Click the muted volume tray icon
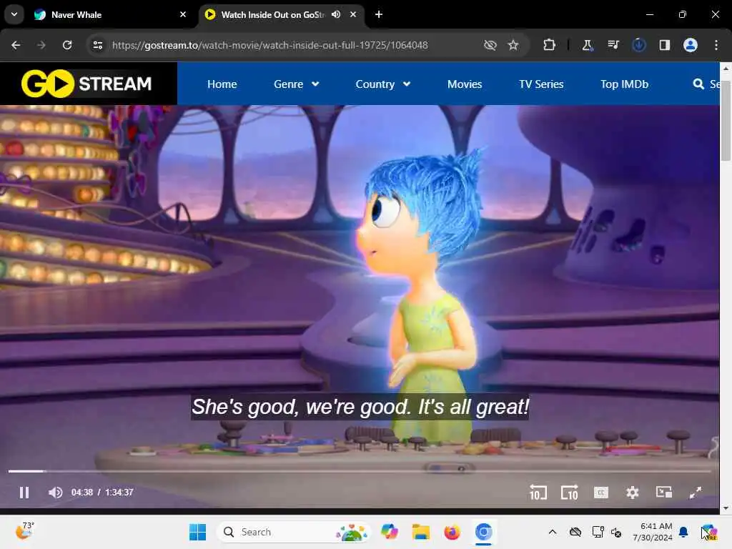Image resolution: width=732 pixels, height=549 pixels. 616,532
